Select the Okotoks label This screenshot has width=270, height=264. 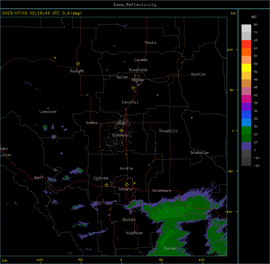point(129,219)
